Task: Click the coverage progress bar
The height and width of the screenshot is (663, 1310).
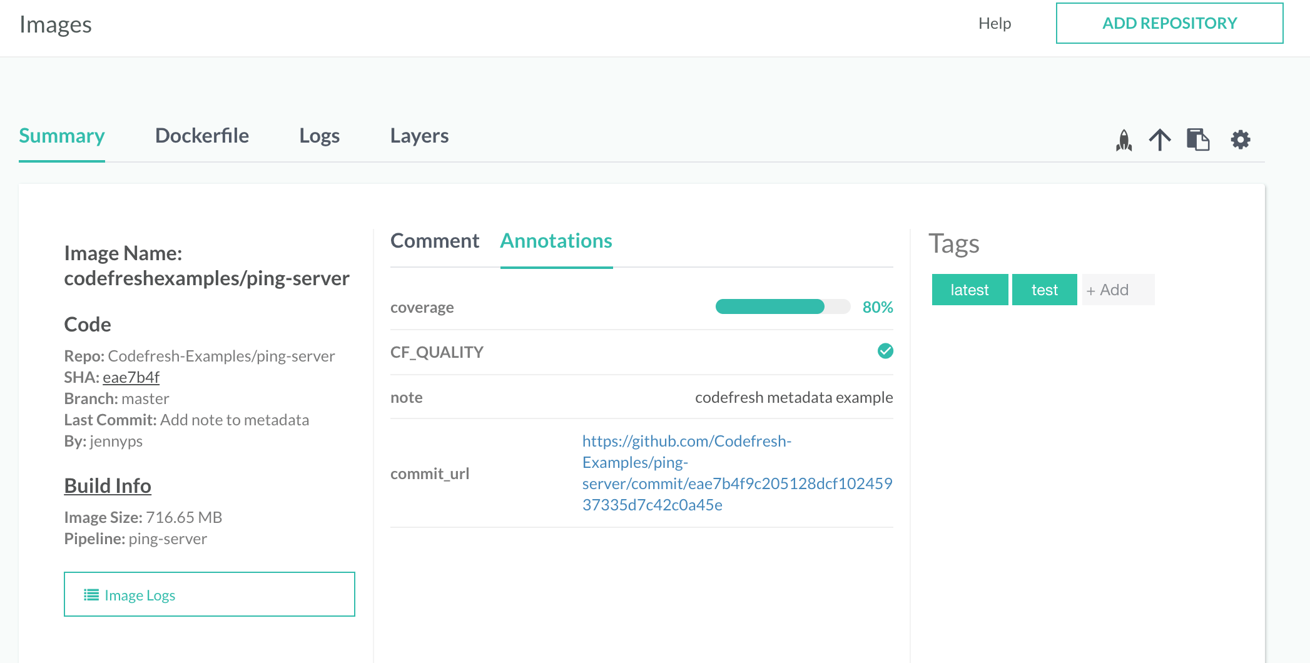Action: (x=783, y=306)
